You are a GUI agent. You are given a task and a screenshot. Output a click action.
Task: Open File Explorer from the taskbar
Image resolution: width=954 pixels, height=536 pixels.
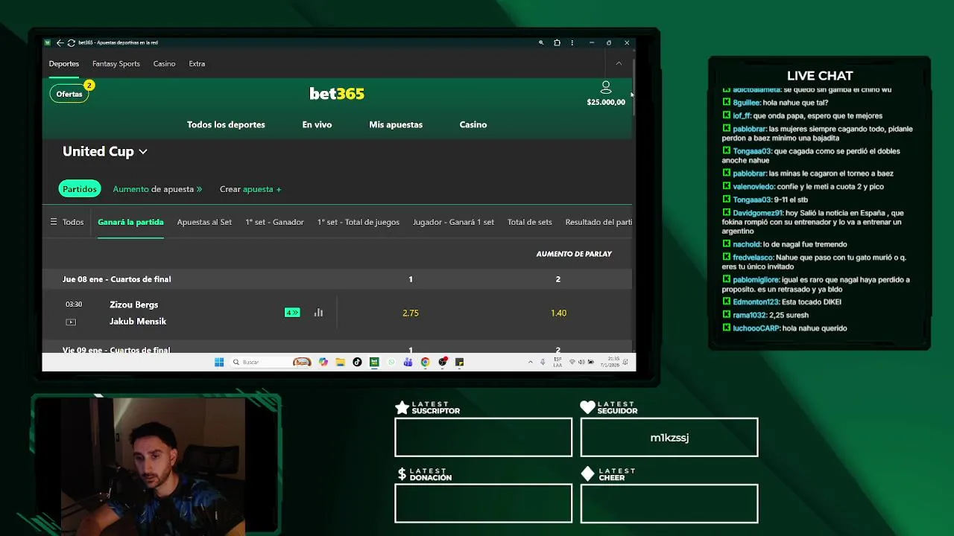(340, 362)
